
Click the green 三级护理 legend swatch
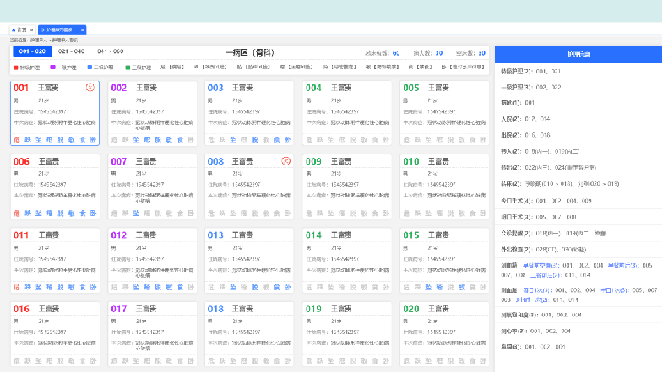coord(128,68)
